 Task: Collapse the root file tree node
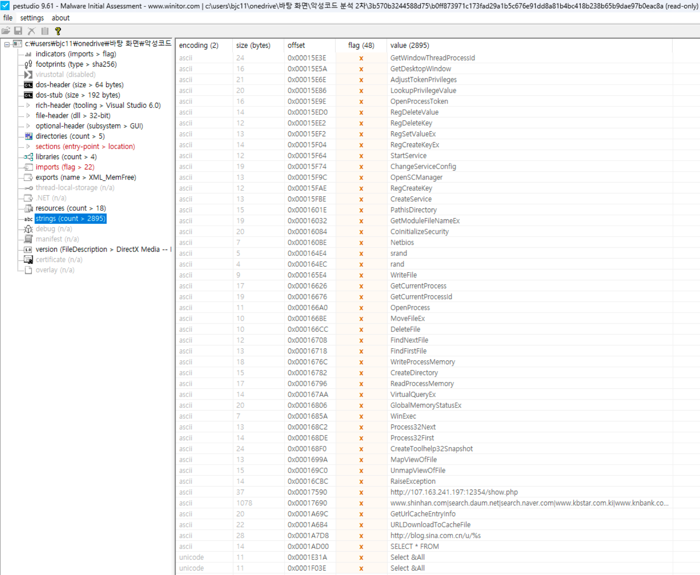point(7,44)
